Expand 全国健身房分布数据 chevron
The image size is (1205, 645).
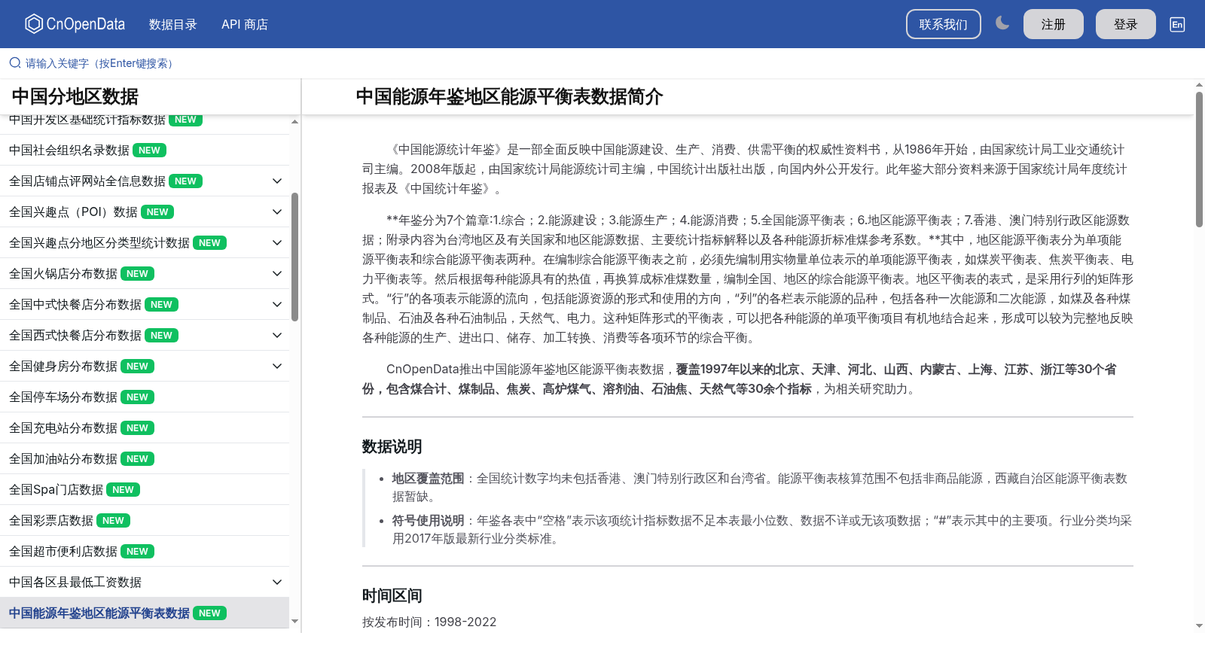(277, 366)
